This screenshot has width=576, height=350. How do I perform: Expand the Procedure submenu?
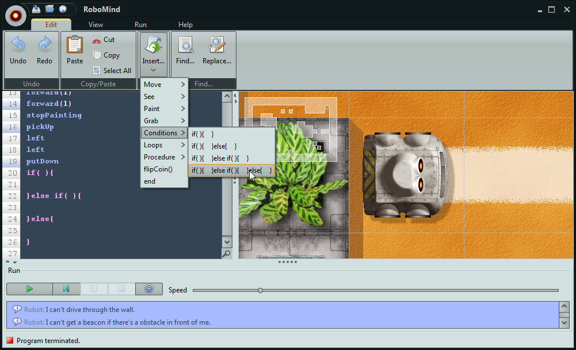164,157
